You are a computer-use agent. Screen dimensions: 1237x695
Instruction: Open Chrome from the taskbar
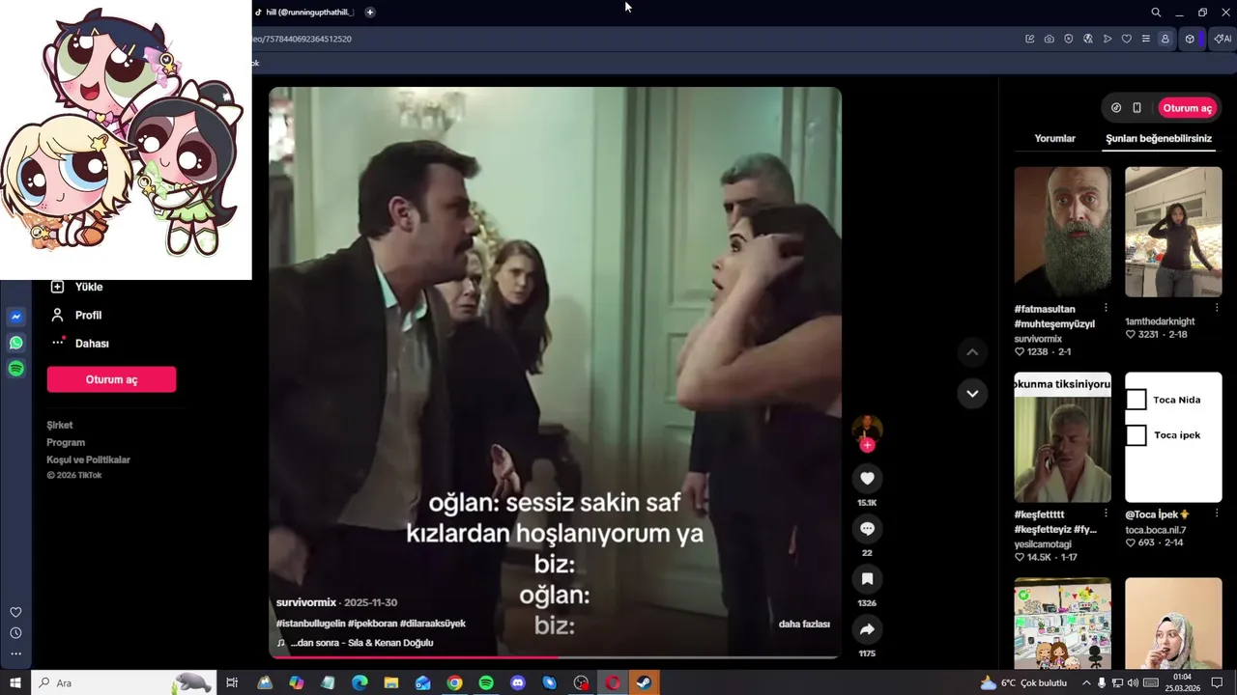pyautogui.click(x=454, y=682)
